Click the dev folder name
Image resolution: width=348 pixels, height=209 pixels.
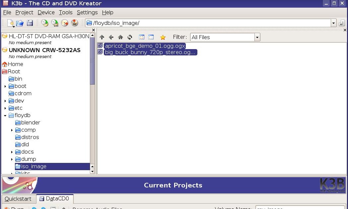(19, 101)
